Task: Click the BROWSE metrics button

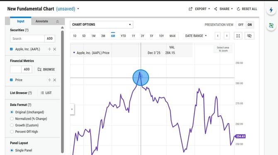Action: coord(46,69)
